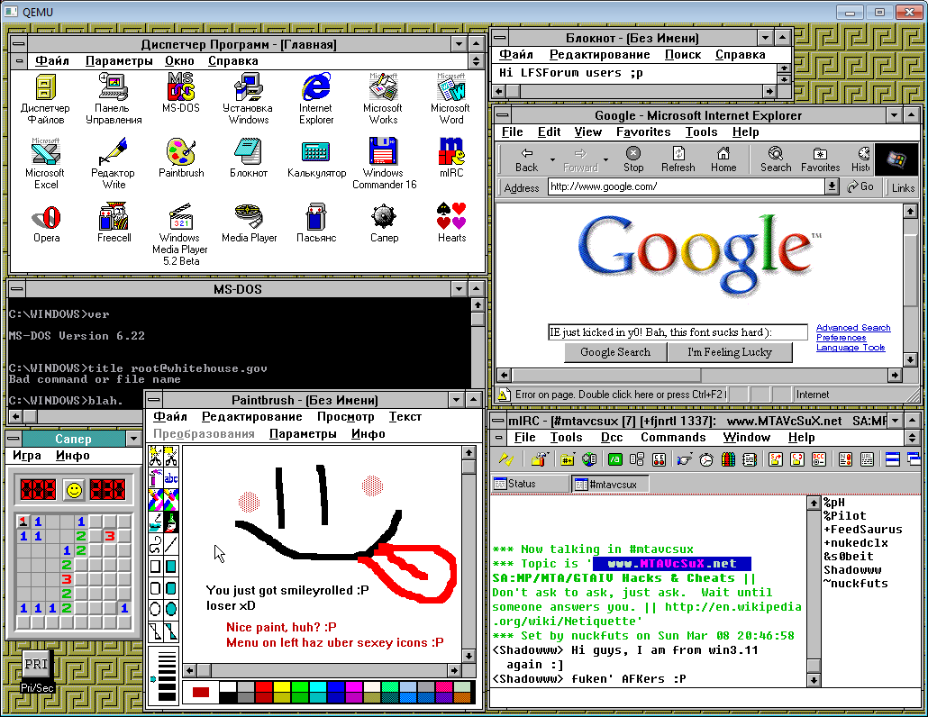Open the Текст menu in Paintbrush

405,416
